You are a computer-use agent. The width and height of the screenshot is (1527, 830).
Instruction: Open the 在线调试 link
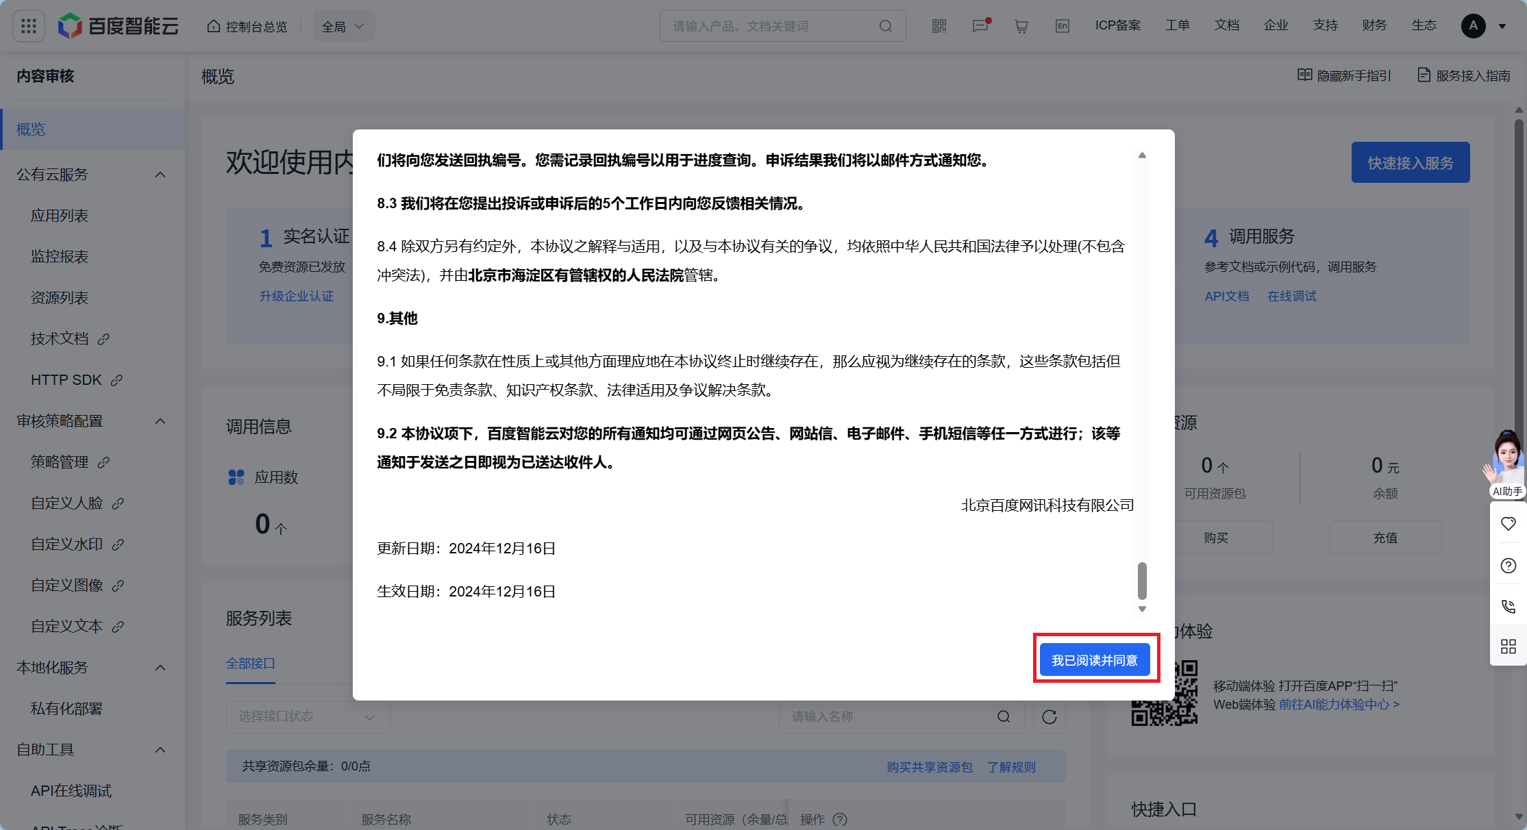[1292, 297]
